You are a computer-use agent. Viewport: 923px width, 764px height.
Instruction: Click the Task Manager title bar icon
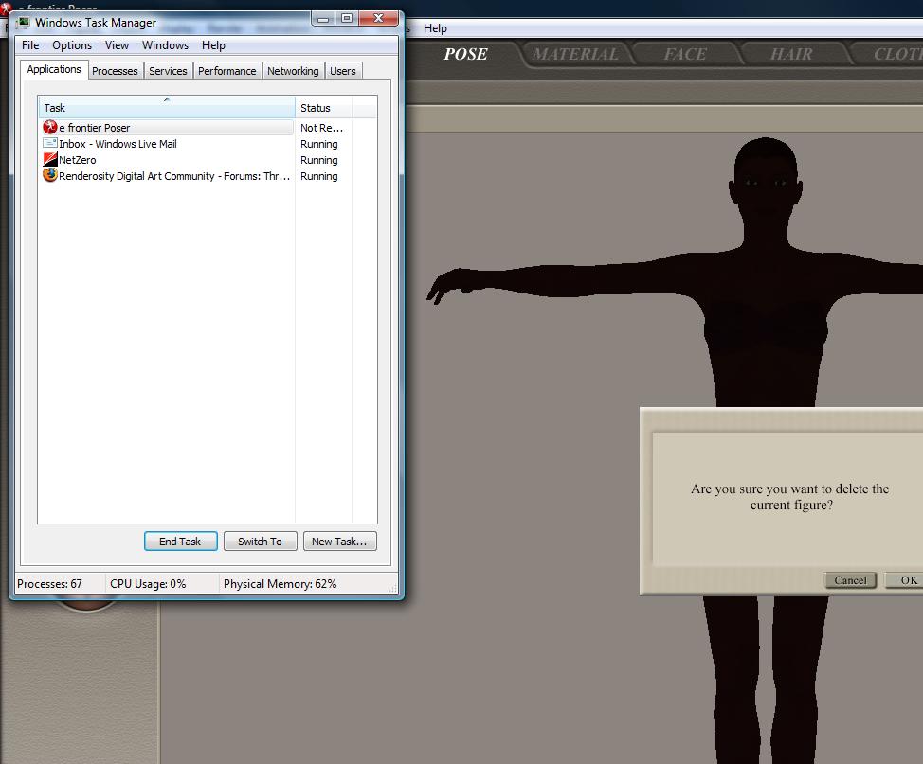click(23, 23)
